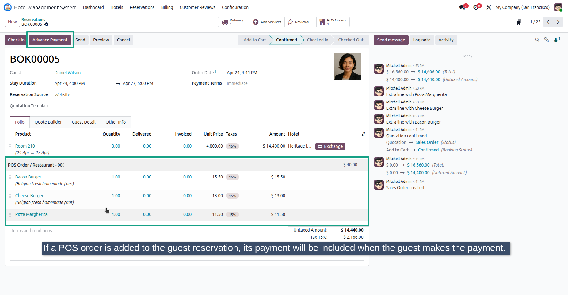Click the Reservations breadcrumb link
This screenshot has width=568, height=295.
pos(33,19)
